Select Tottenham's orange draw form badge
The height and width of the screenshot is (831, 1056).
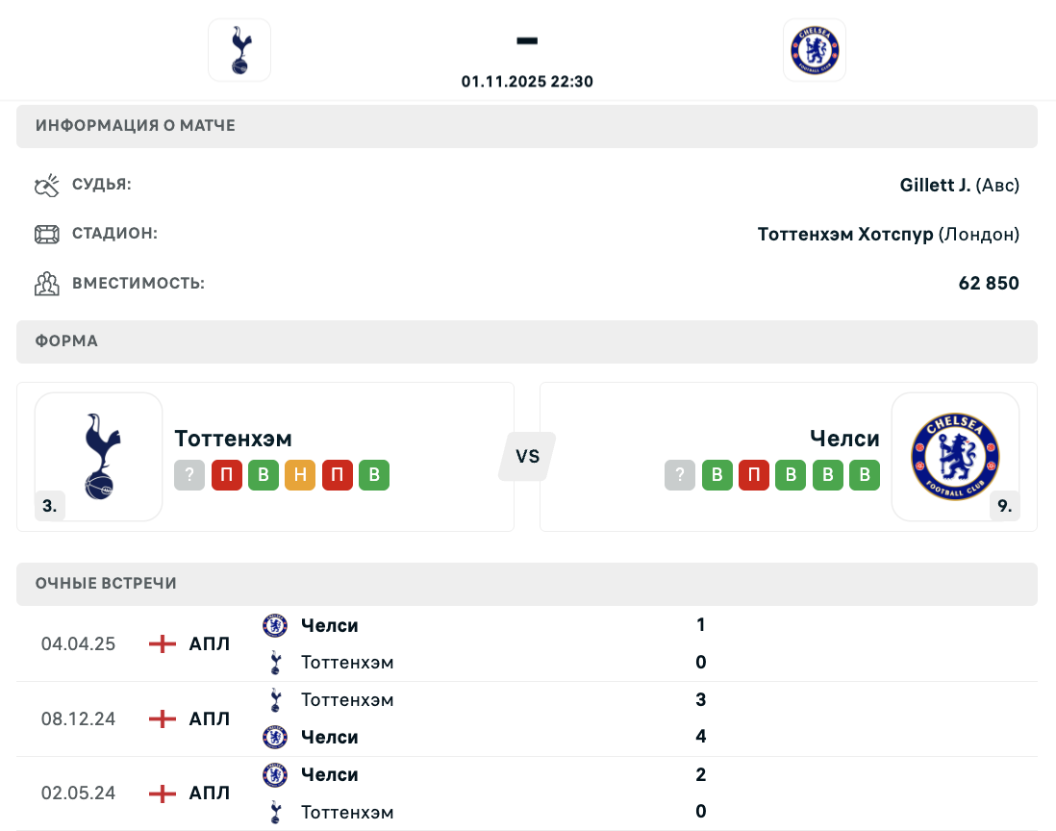(300, 475)
